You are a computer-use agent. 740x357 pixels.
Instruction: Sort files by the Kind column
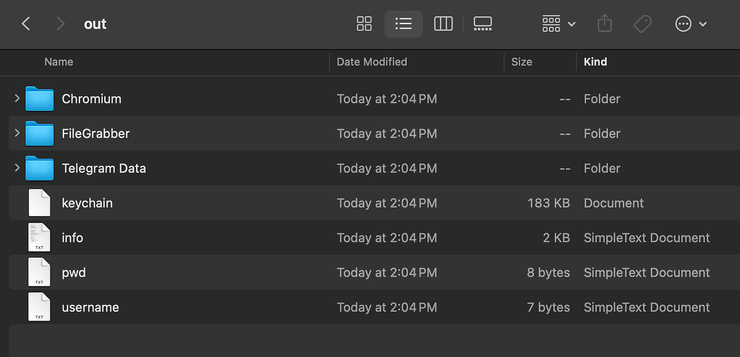click(x=595, y=62)
